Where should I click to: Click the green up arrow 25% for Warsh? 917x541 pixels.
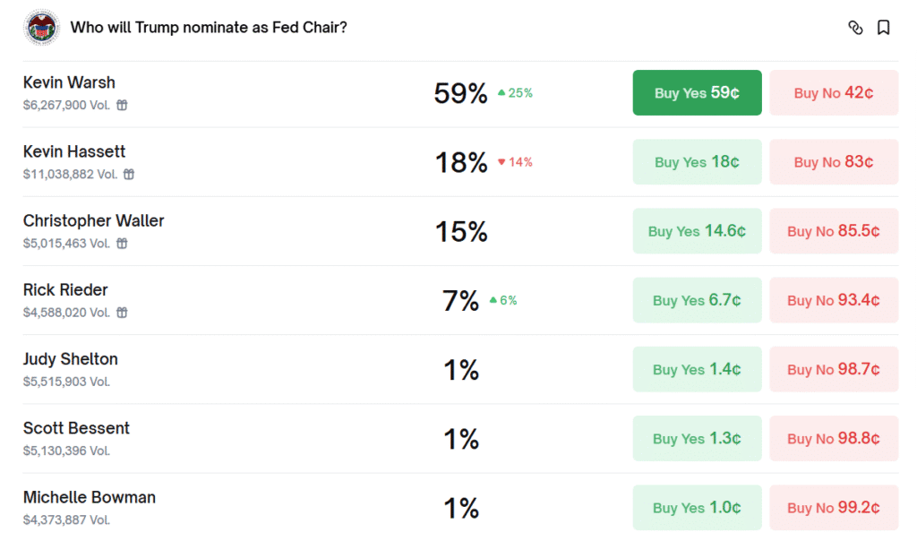pos(515,92)
